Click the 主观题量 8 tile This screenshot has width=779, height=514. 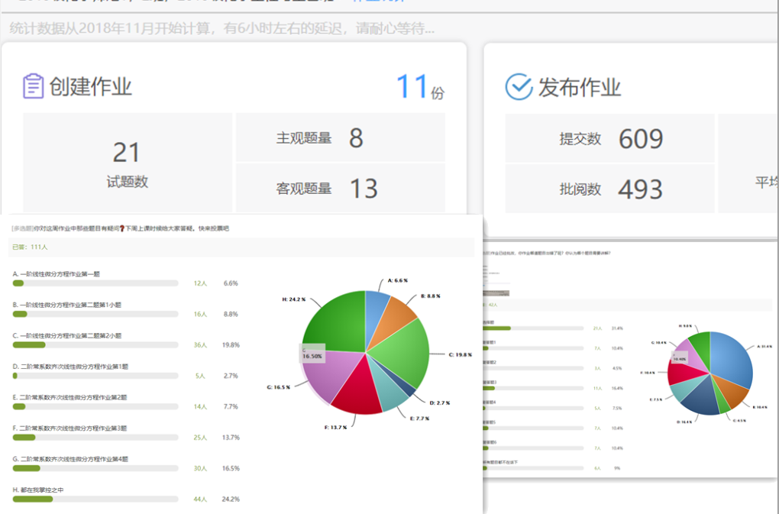[340, 138]
